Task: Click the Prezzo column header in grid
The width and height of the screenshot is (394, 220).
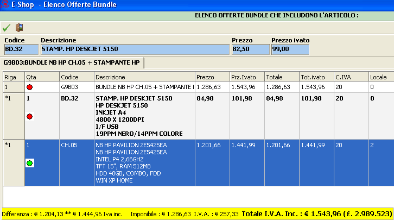Action: [x=212, y=77]
